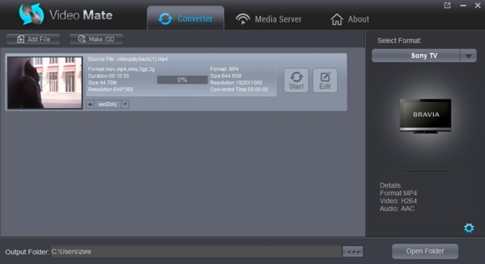Go to the About tab

tap(350, 19)
